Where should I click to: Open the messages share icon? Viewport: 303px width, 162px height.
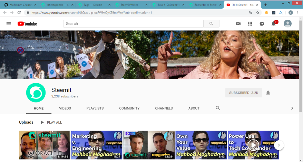point(262,23)
